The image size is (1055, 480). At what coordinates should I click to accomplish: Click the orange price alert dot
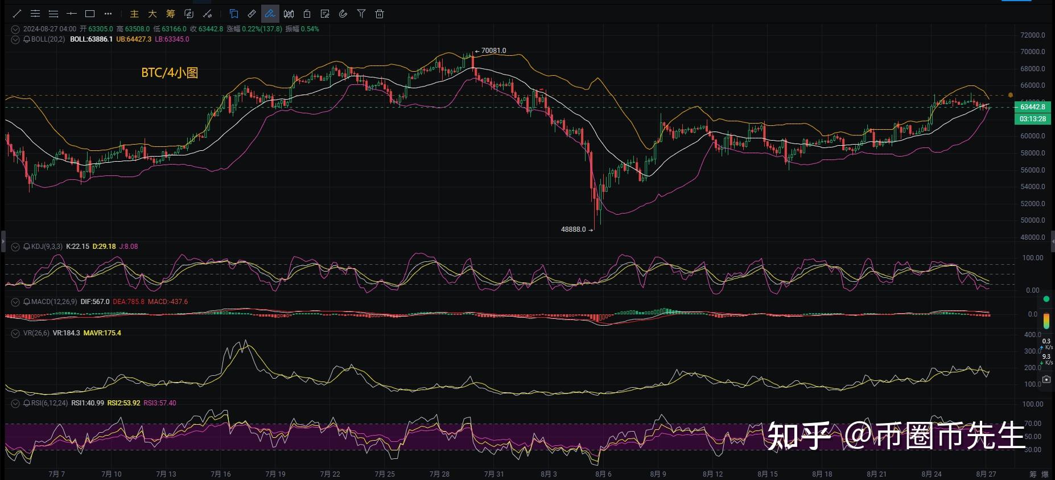tap(1011, 95)
